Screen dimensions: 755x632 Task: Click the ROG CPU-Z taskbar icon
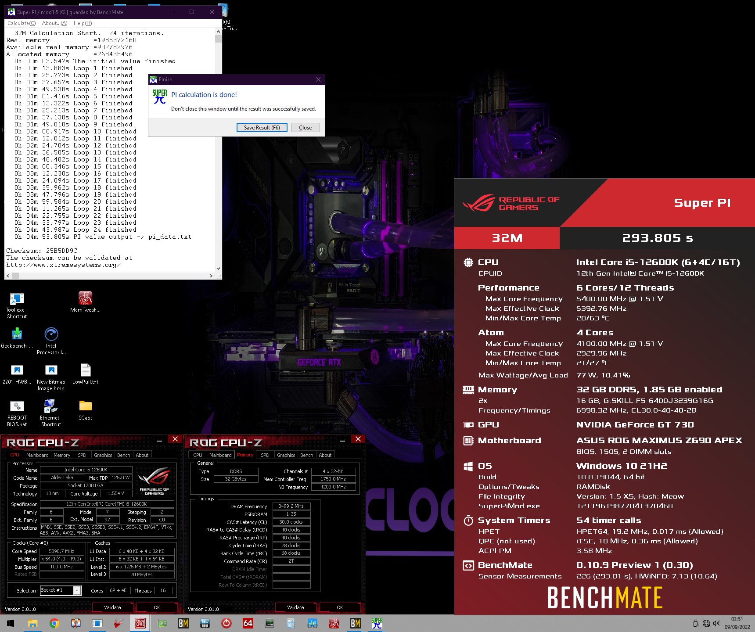140,623
